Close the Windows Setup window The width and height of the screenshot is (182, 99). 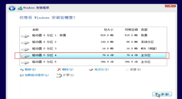point(170,6)
